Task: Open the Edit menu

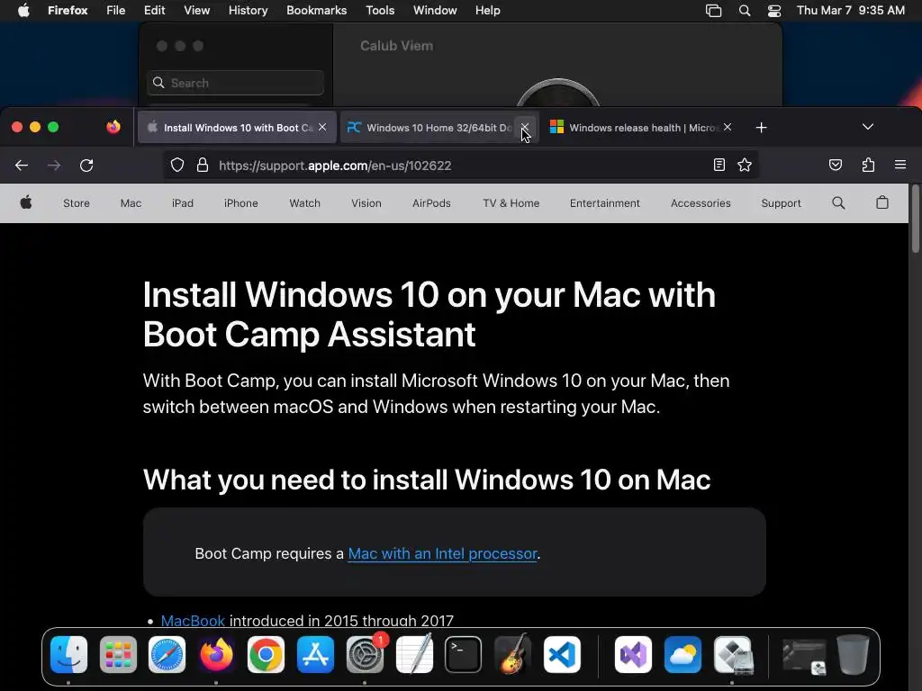Action: click(x=154, y=11)
